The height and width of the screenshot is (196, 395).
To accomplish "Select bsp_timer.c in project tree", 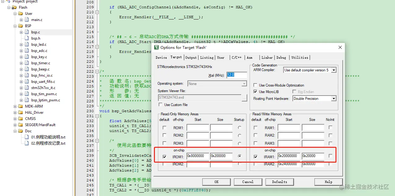I will (x=41, y=63).
